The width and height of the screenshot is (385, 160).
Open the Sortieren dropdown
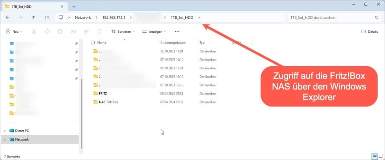click(x=123, y=32)
